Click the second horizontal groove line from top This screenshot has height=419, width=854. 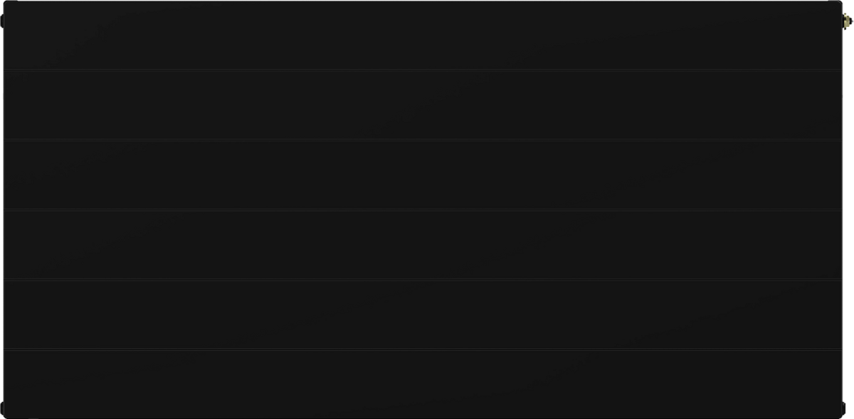coord(427,139)
